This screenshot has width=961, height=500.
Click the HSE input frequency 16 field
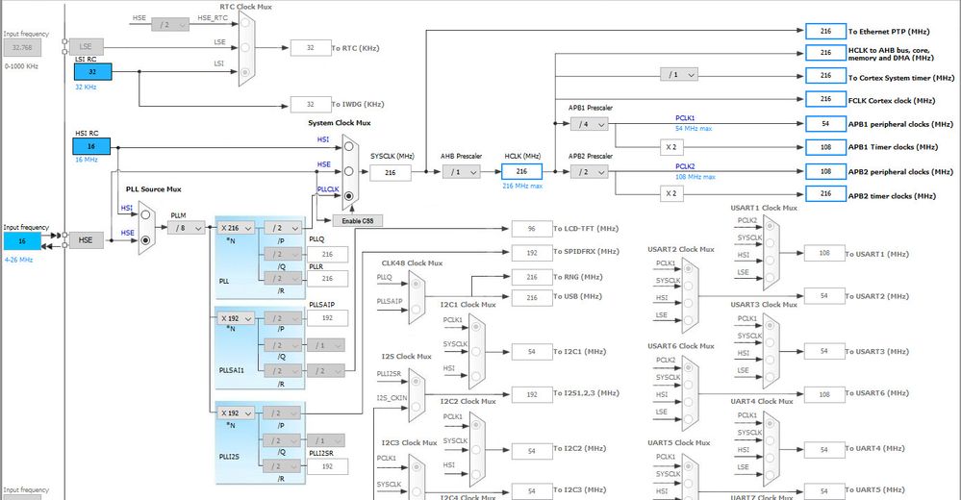click(x=22, y=240)
